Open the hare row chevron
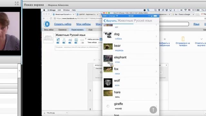Viewport: 206px width, 116px height. pyautogui.click(x=156, y=95)
